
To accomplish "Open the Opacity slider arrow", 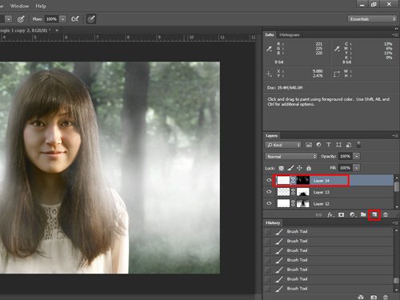I will tap(357, 156).
